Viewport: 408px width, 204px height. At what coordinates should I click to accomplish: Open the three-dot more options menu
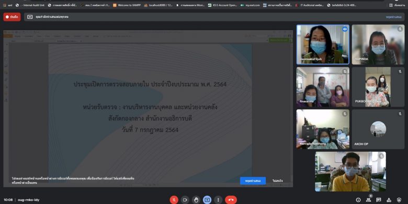[x=218, y=200]
